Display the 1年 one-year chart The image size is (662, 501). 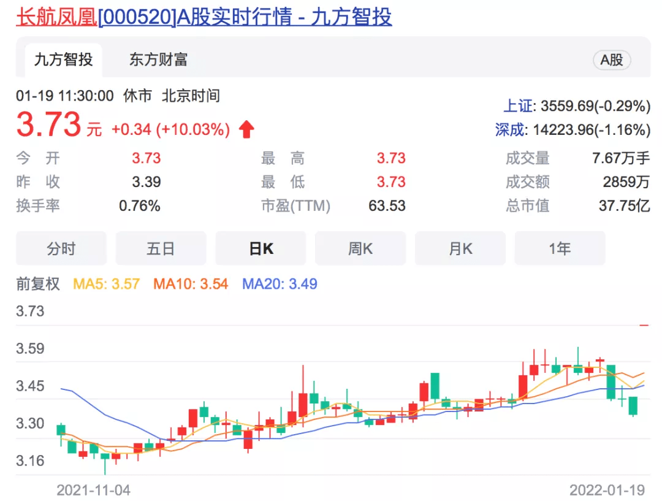tap(560, 248)
